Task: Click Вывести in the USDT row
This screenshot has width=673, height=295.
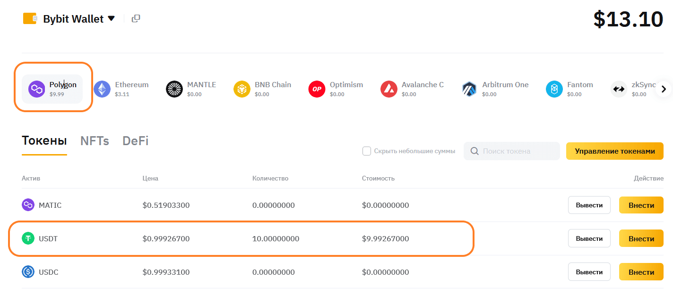Action: click(589, 238)
